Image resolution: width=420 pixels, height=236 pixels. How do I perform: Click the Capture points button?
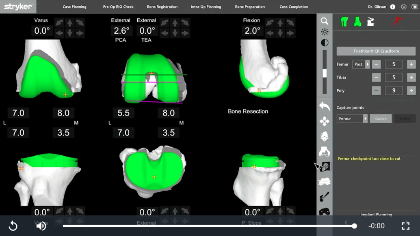click(x=381, y=118)
